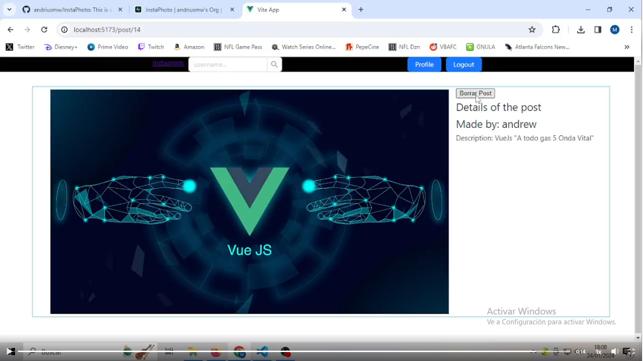Open the Instagram home link
Image resolution: width=643 pixels, height=361 pixels.
coord(168,63)
